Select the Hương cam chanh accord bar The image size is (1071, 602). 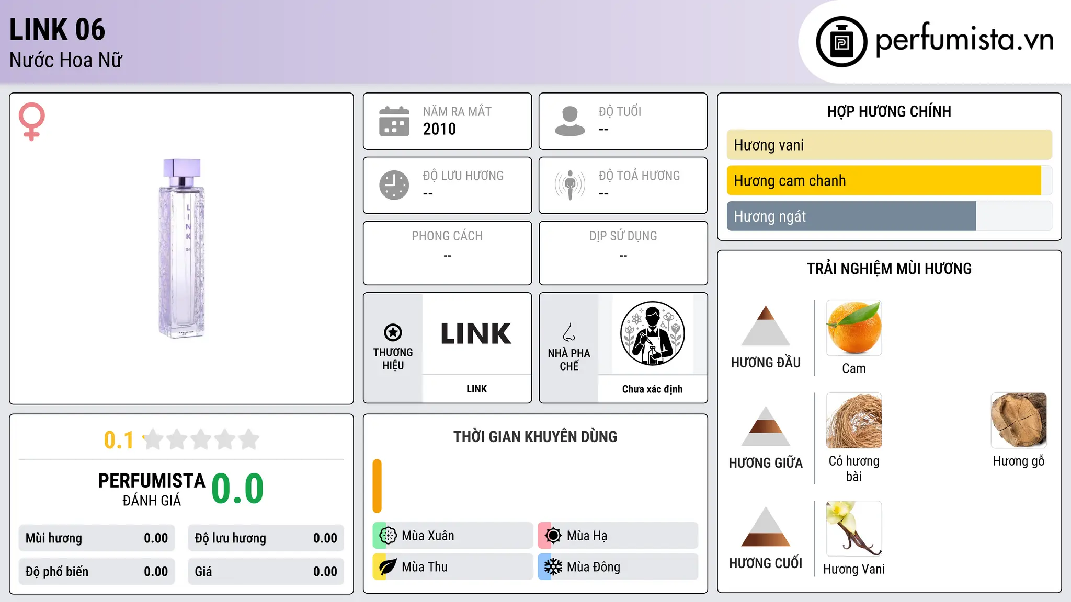[889, 180]
